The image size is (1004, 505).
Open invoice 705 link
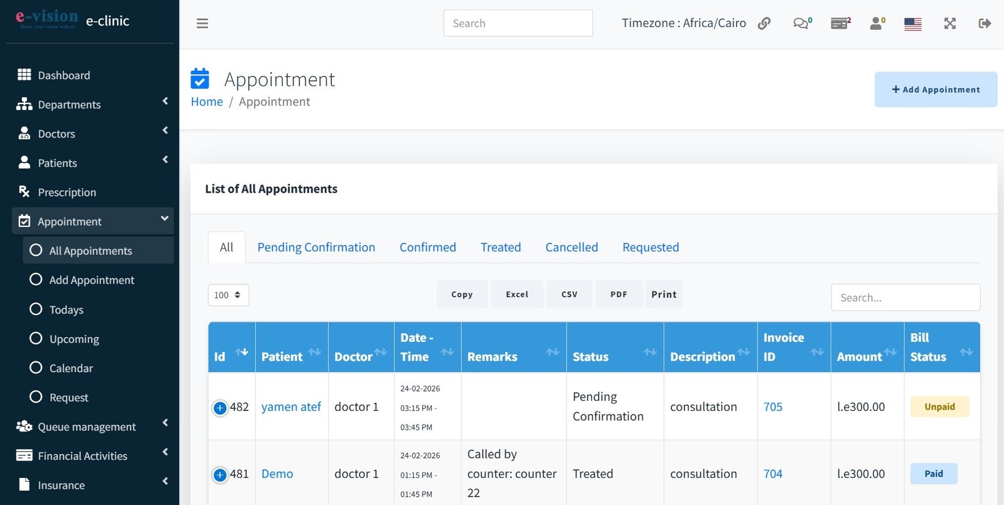pyautogui.click(x=772, y=407)
